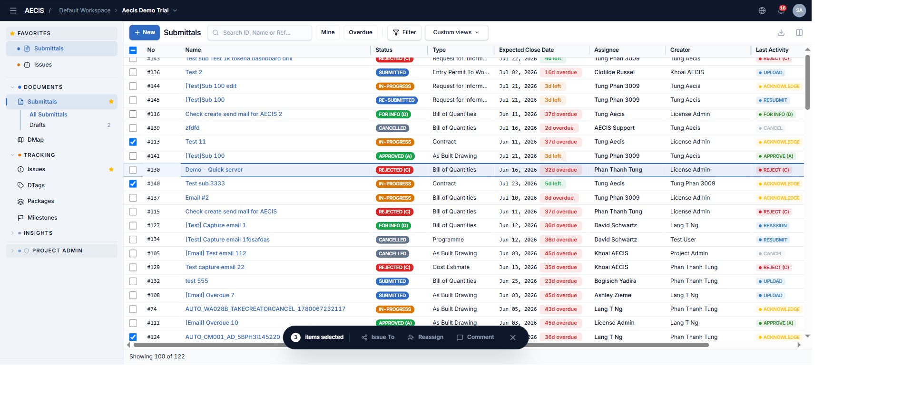
Task: Click the Packages stack icon
Action: pyautogui.click(x=20, y=202)
